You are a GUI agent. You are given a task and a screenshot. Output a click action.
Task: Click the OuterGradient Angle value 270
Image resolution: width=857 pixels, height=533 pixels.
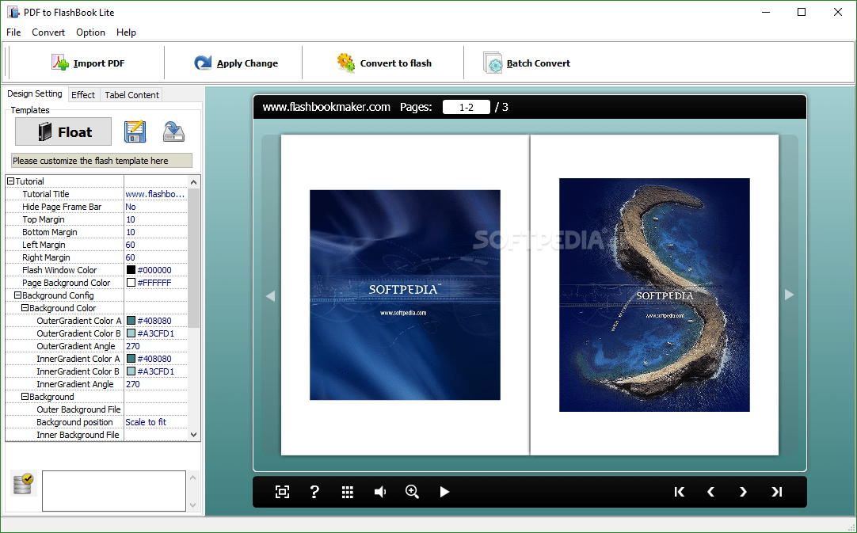click(133, 346)
